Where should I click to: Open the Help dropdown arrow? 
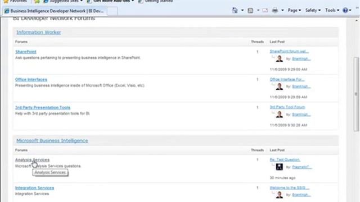tap(350, 10)
